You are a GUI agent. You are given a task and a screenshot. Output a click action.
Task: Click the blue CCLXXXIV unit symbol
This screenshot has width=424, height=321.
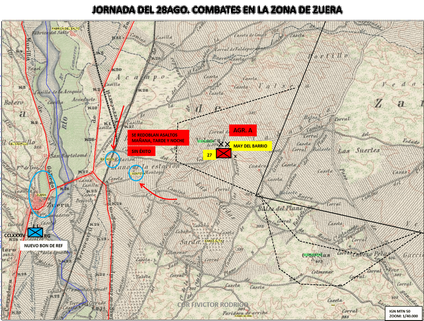point(35,232)
